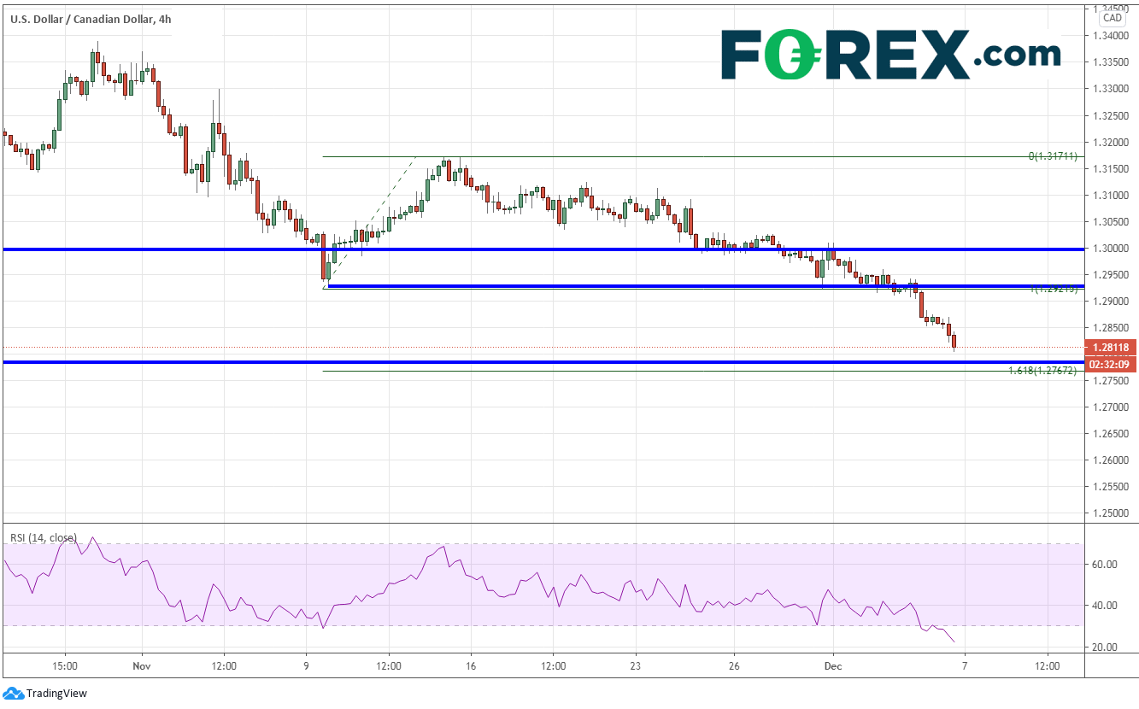
Task: Click the TradingView logo icon
Action: click(x=13, y=693)
